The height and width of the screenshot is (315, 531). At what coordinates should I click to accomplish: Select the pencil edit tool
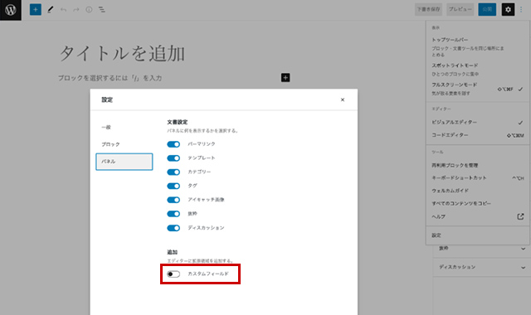tap(51, 9)
